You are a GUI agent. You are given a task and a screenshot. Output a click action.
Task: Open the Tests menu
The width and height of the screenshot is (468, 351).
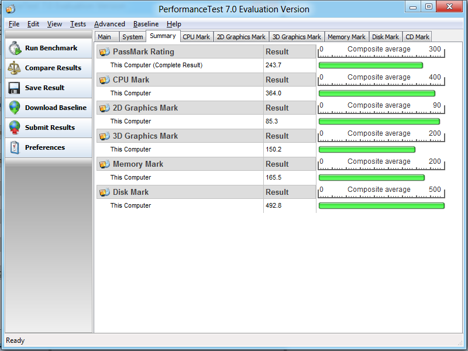tap(78, 24)
